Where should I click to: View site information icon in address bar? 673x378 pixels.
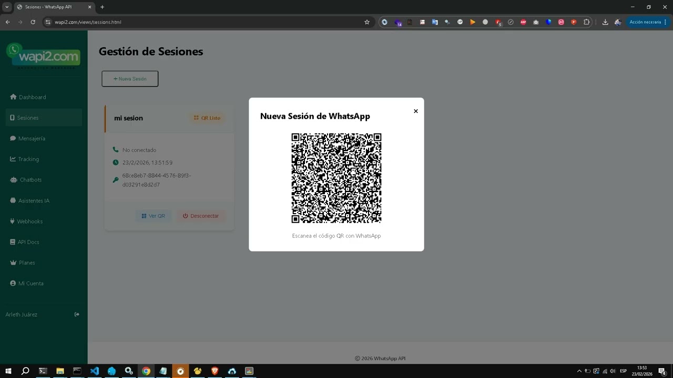coord(48,22)
